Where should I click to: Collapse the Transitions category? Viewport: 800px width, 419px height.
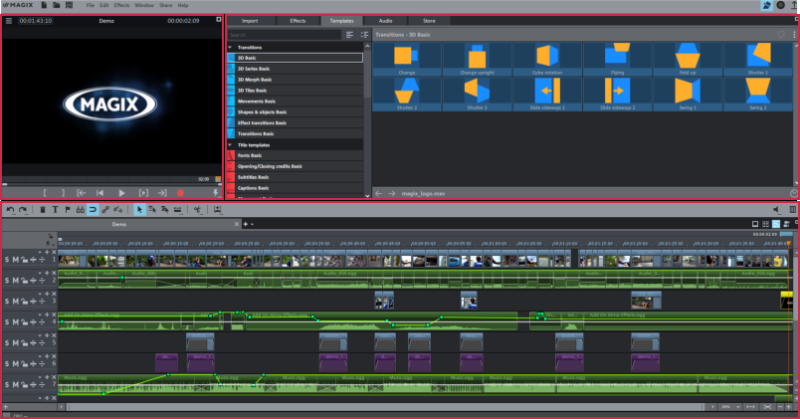click(230, 47)
